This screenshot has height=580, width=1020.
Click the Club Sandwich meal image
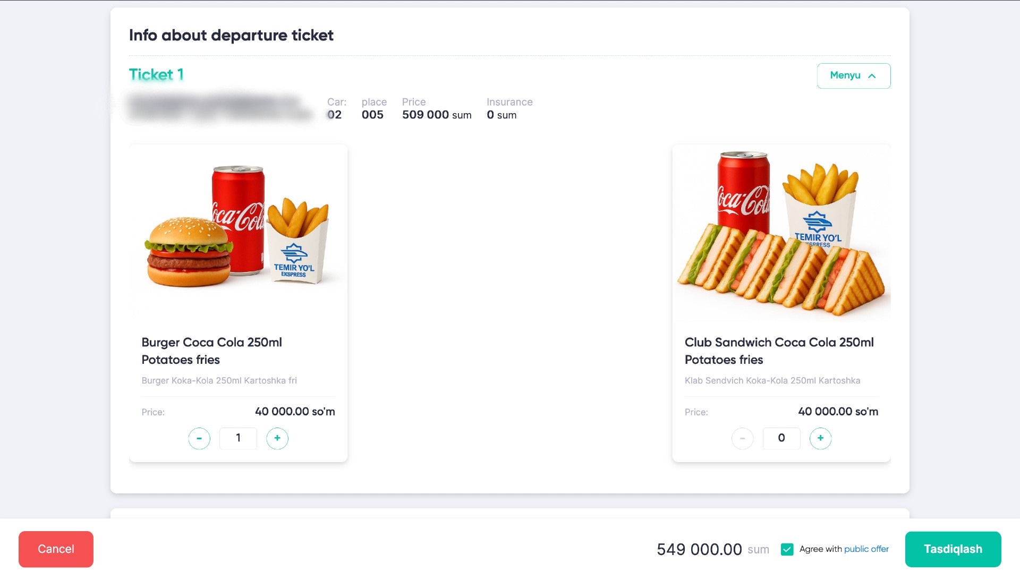pyautogui.click(x=781, y=234)
